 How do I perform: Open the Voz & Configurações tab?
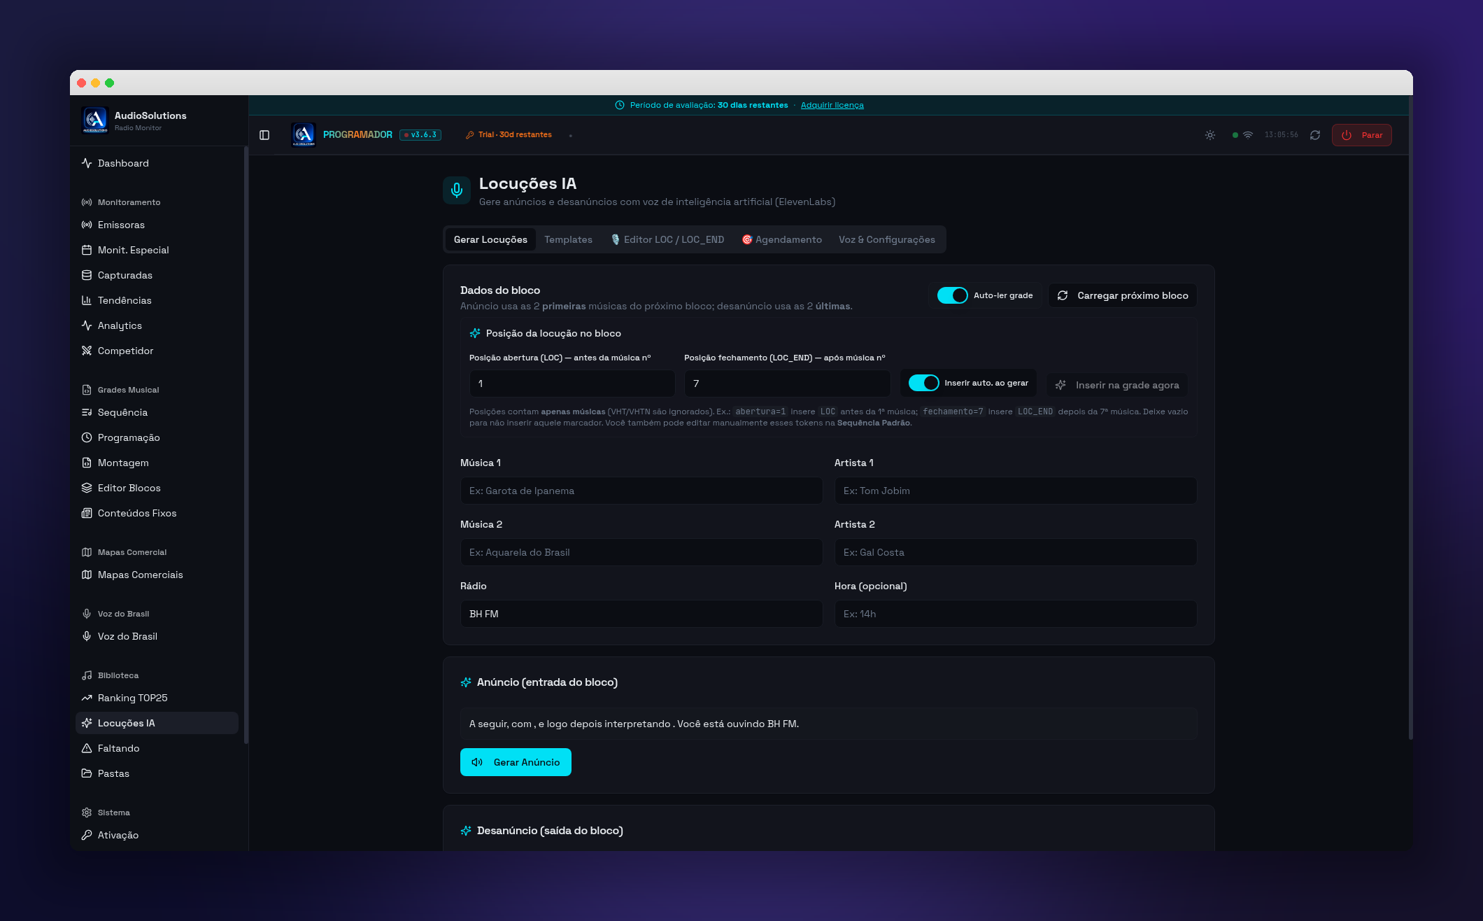[x=886, y=239]
